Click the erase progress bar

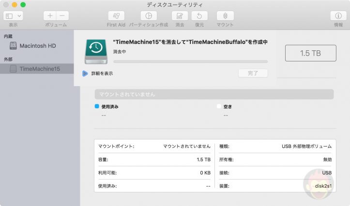pos(190,61)
